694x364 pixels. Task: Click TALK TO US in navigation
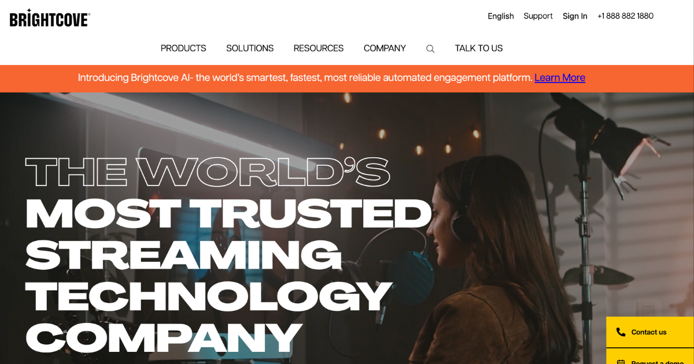point(479,49)
